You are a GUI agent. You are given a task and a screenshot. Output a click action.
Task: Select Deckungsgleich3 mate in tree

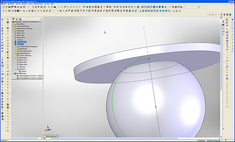point(31,78)
